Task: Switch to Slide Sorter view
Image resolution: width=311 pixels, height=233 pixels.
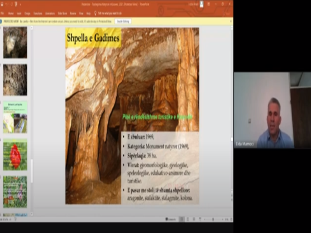Action: pos(188,219)
